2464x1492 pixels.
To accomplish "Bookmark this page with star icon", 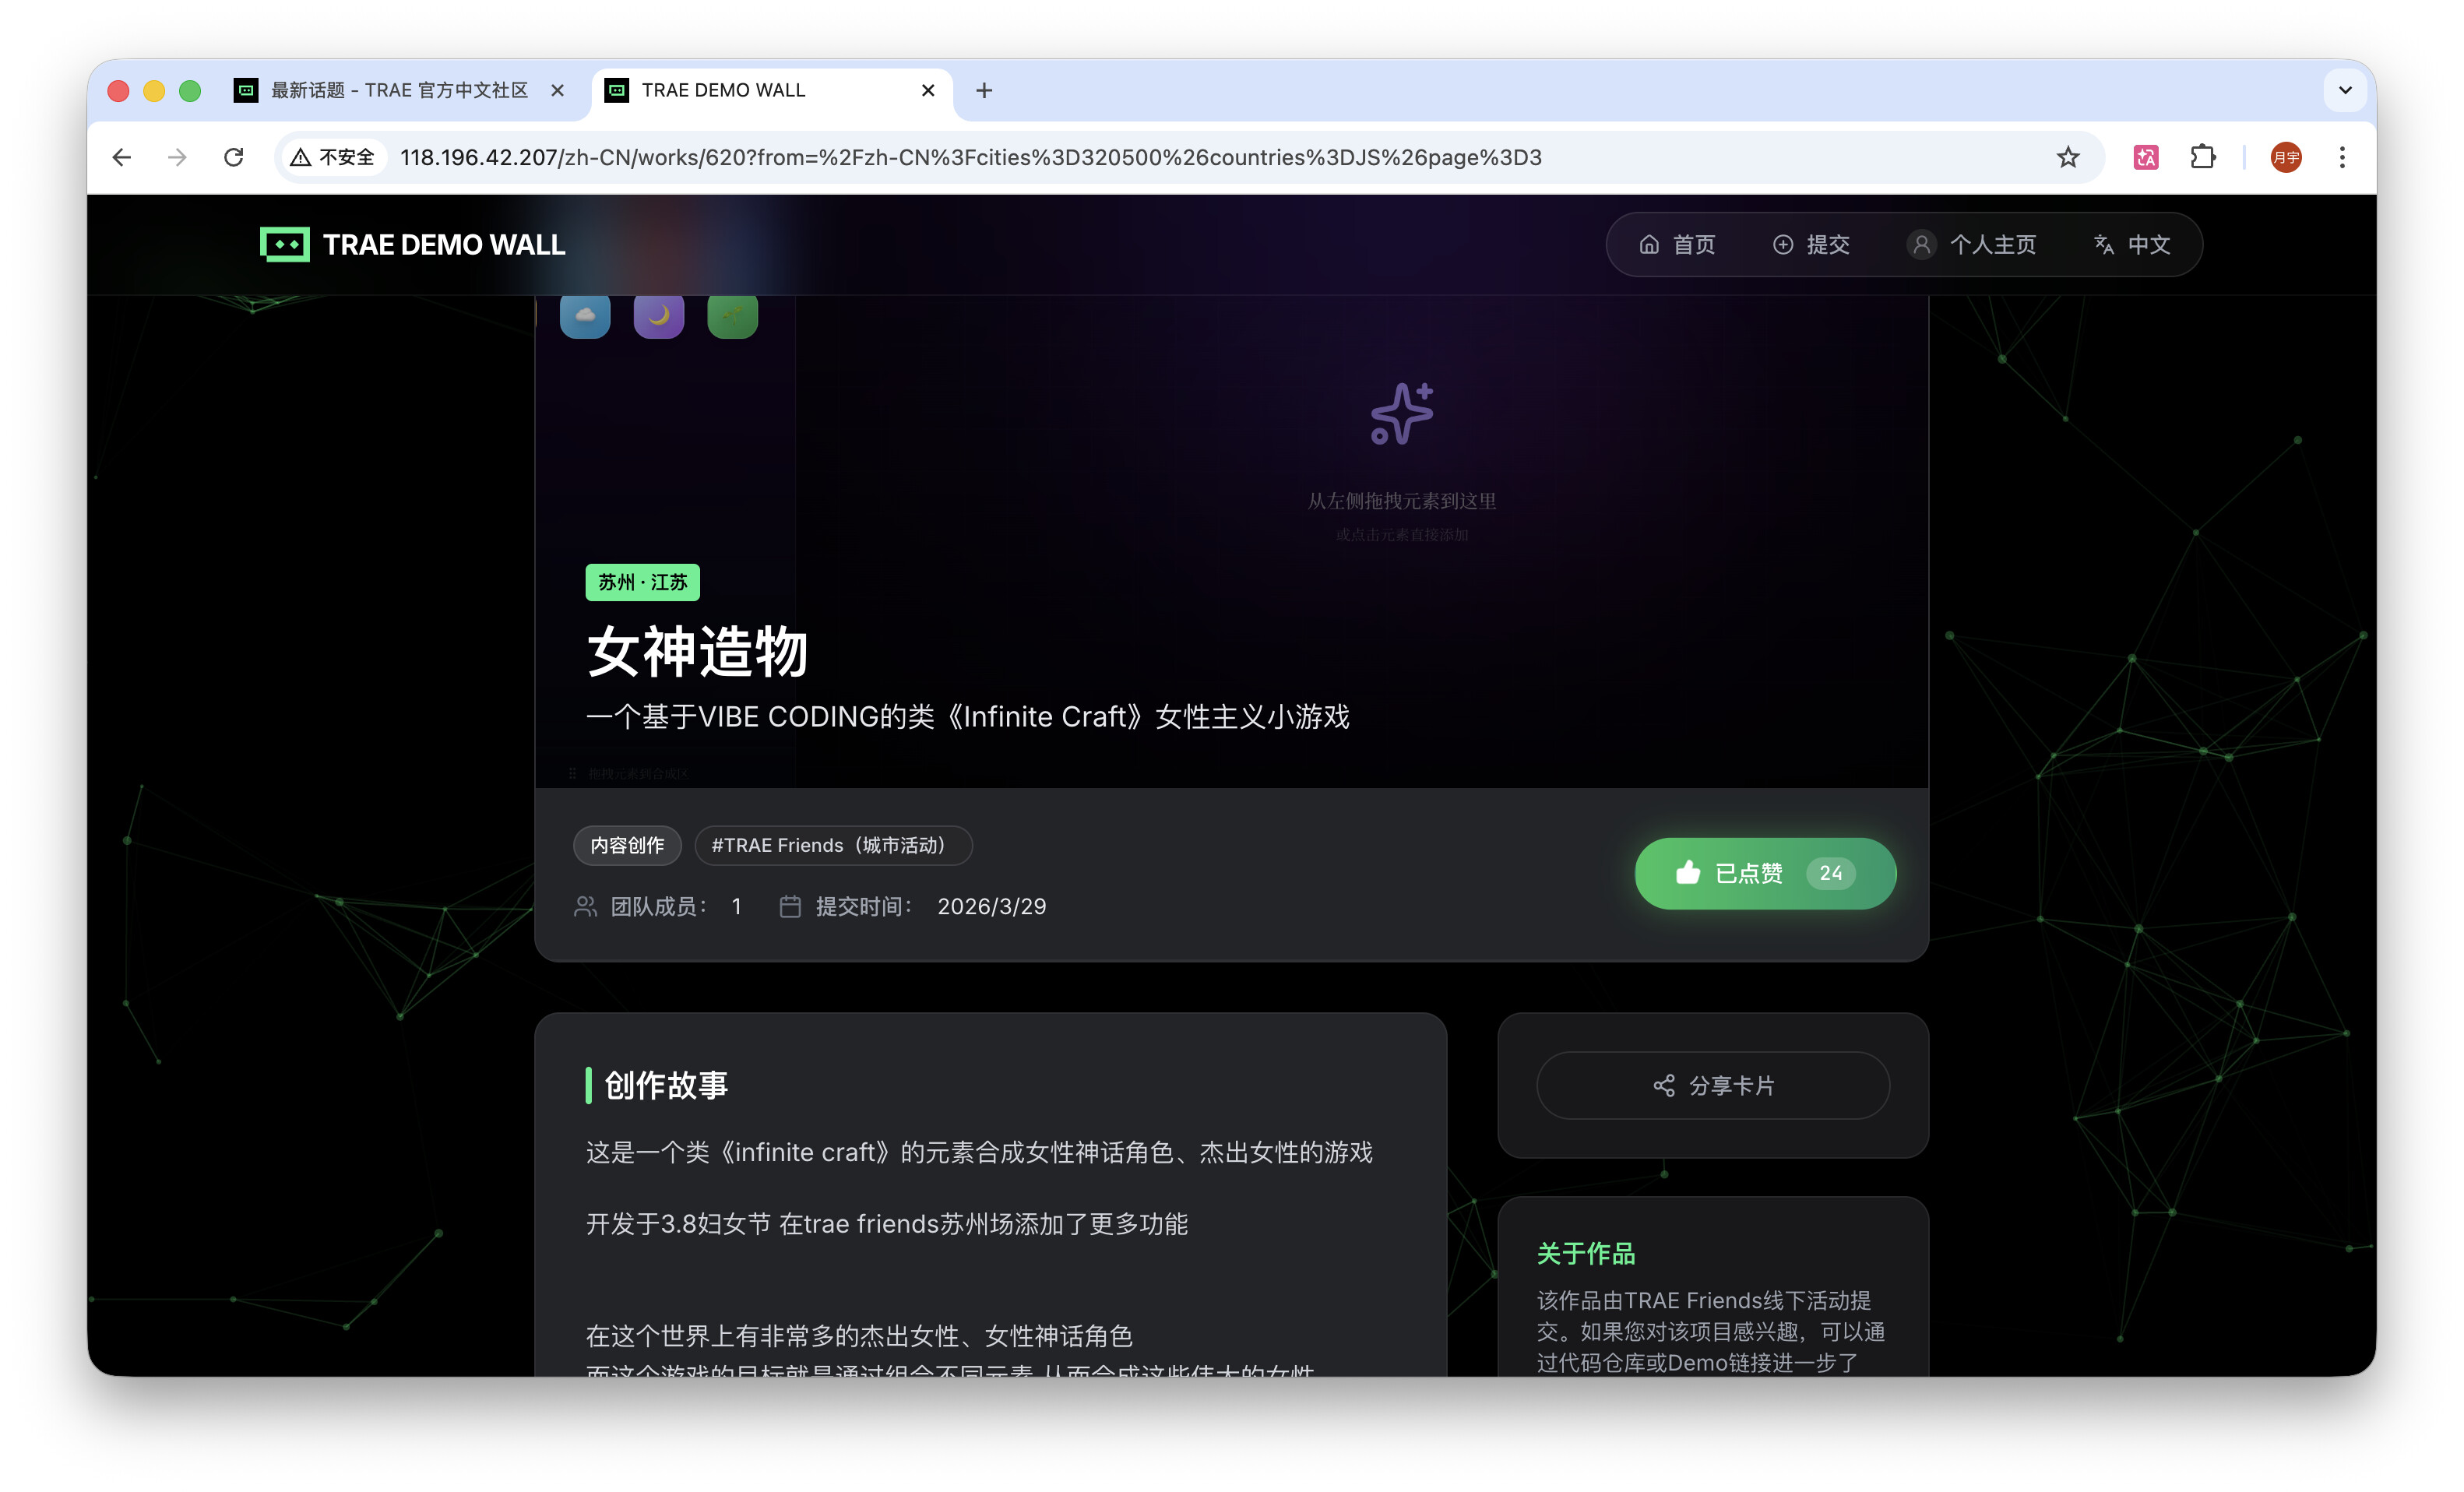I will [x=2067, y=157].
